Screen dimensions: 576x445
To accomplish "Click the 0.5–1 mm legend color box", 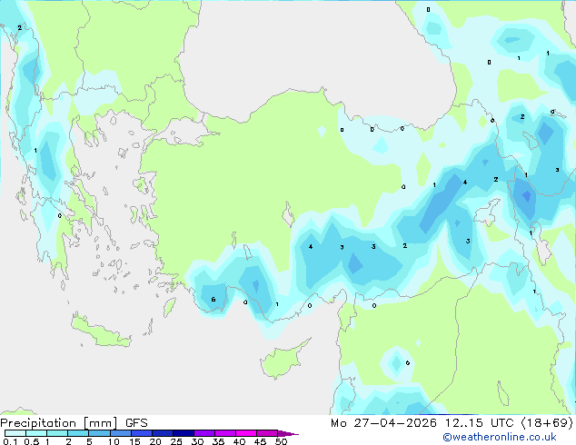I will 36,433.
